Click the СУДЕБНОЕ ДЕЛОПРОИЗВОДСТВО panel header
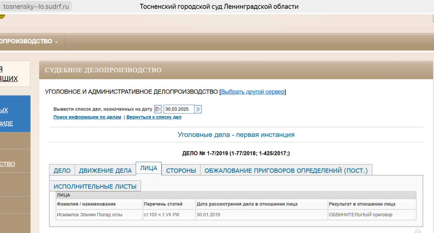The image size is (434, 233). click(x=236, y=70)
